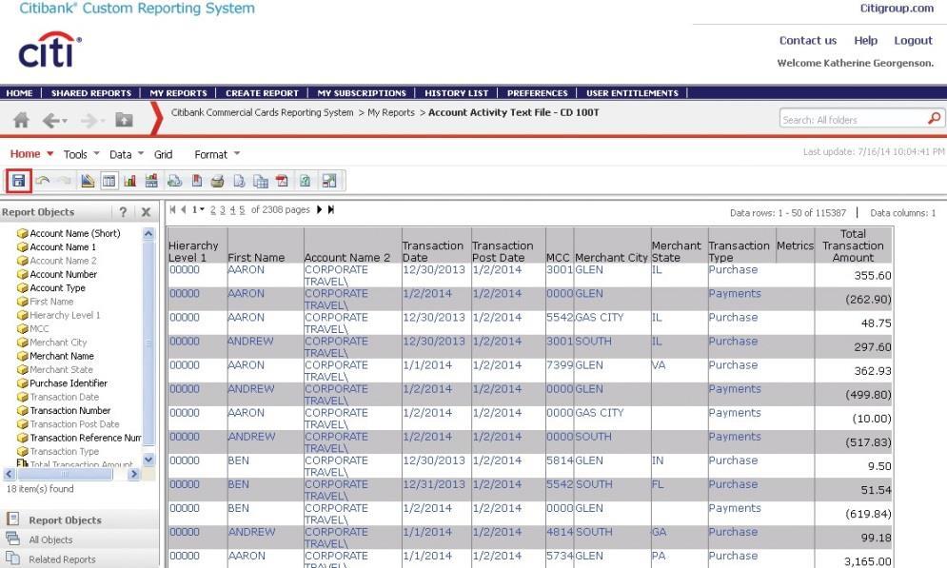This screenshot has height=568, width=947.
Task: Go to page 2 link
Action: point(212,209)
